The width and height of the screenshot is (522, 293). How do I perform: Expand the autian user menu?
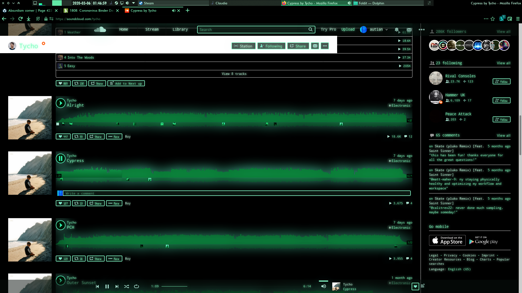tap(378, 30)
